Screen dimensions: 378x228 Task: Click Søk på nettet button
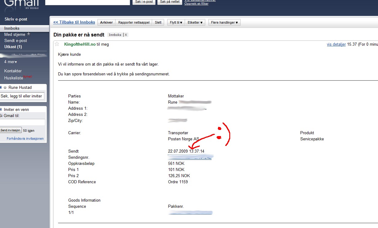[170, 2]
